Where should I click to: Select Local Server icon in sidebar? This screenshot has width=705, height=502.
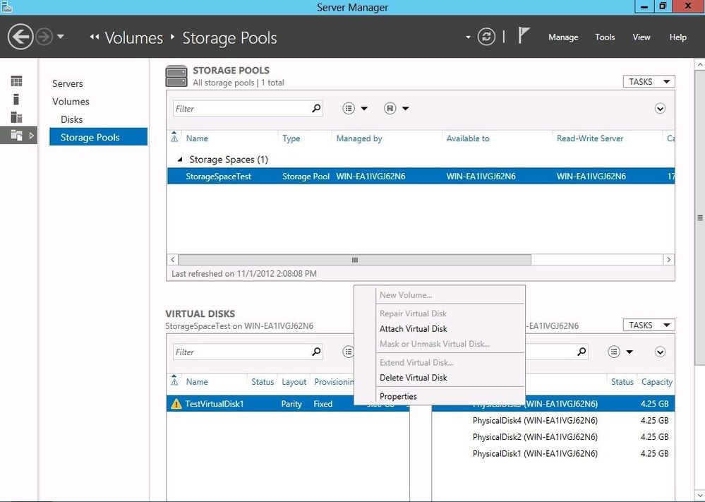point(17,99)
